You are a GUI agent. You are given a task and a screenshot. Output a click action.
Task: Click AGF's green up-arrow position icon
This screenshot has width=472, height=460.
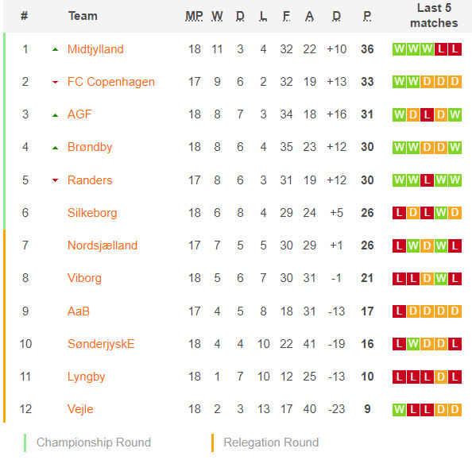pos(55,115)
